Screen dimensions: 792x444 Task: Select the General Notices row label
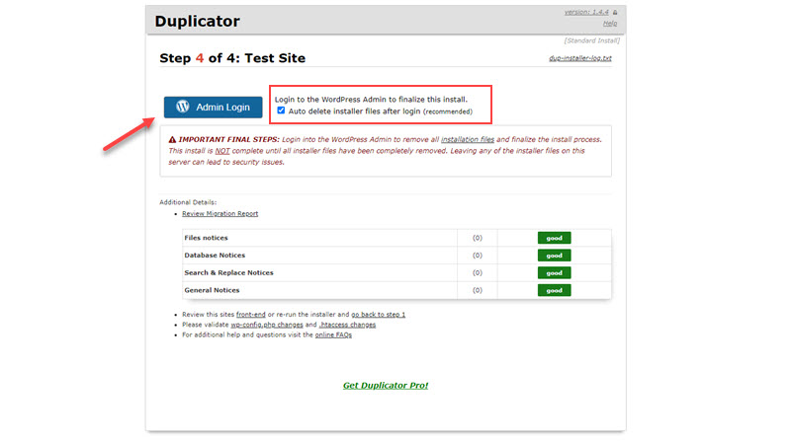pyautogui.click(x=212, y=290)
